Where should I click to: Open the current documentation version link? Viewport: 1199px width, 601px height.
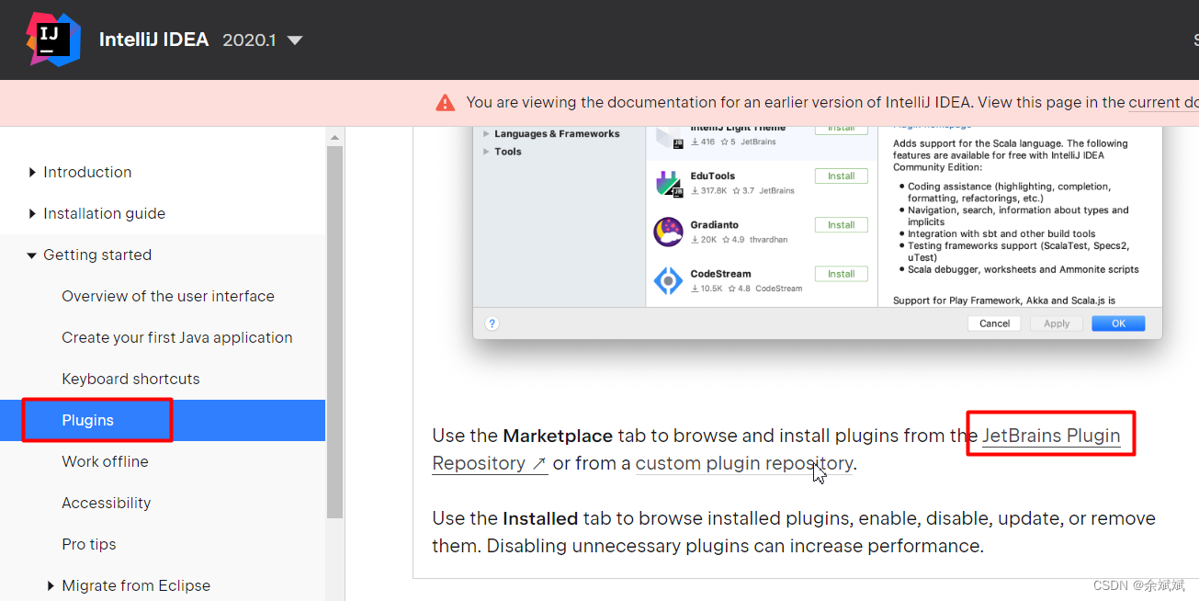[x=1163, y=103]
